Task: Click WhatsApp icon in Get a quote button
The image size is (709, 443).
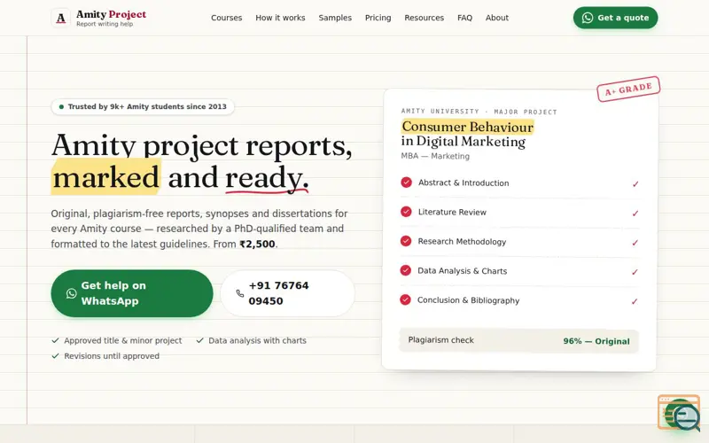Action: coord(588,18)
